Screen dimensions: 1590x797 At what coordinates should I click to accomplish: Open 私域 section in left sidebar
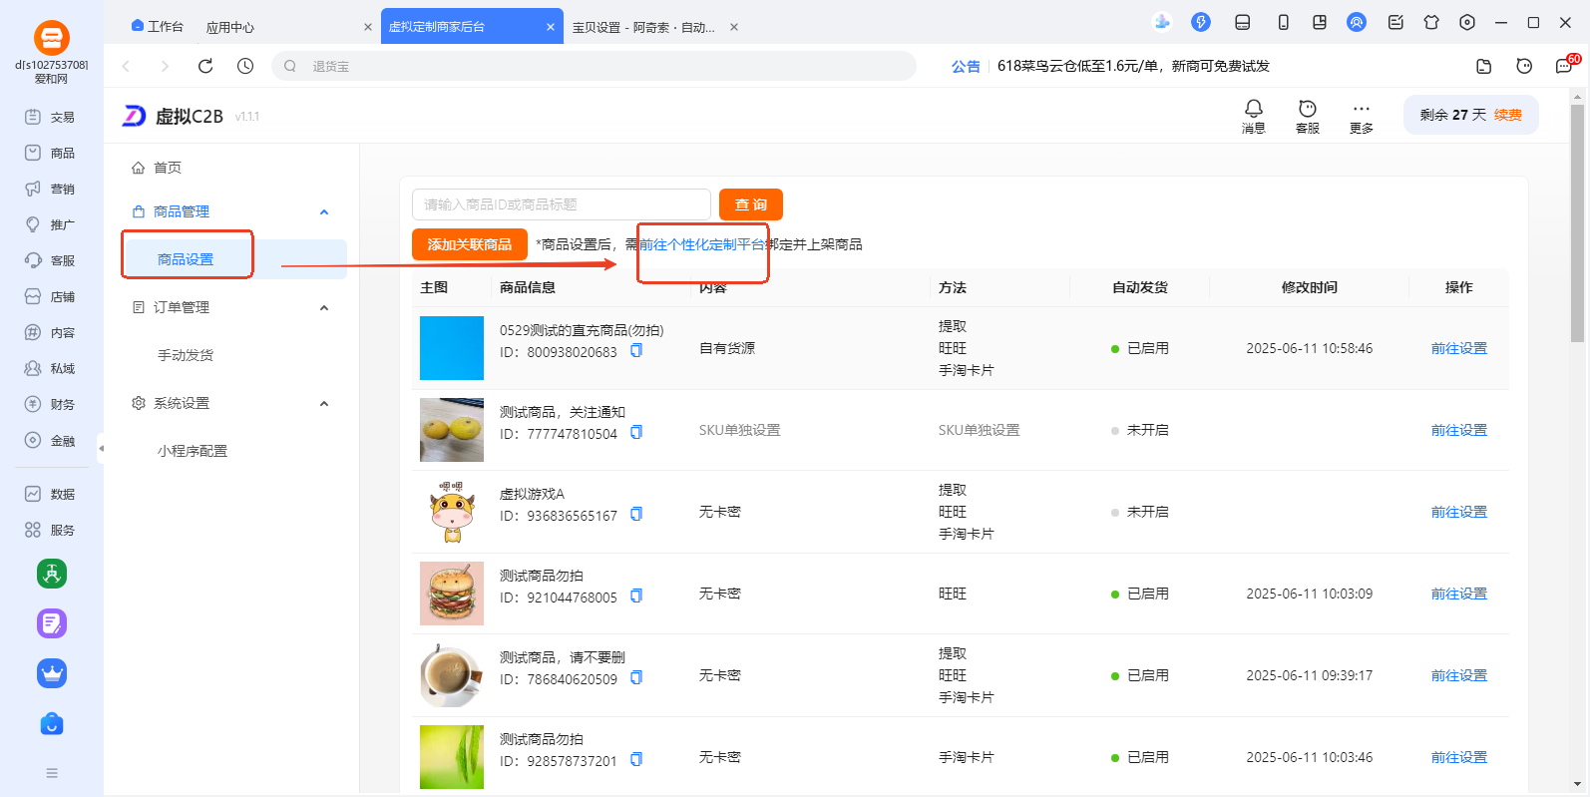tap(50, 368)
